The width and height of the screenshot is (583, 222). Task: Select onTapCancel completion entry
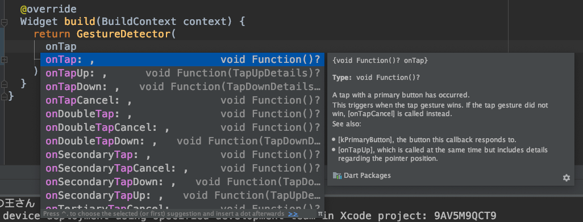(x=182, y=100)
